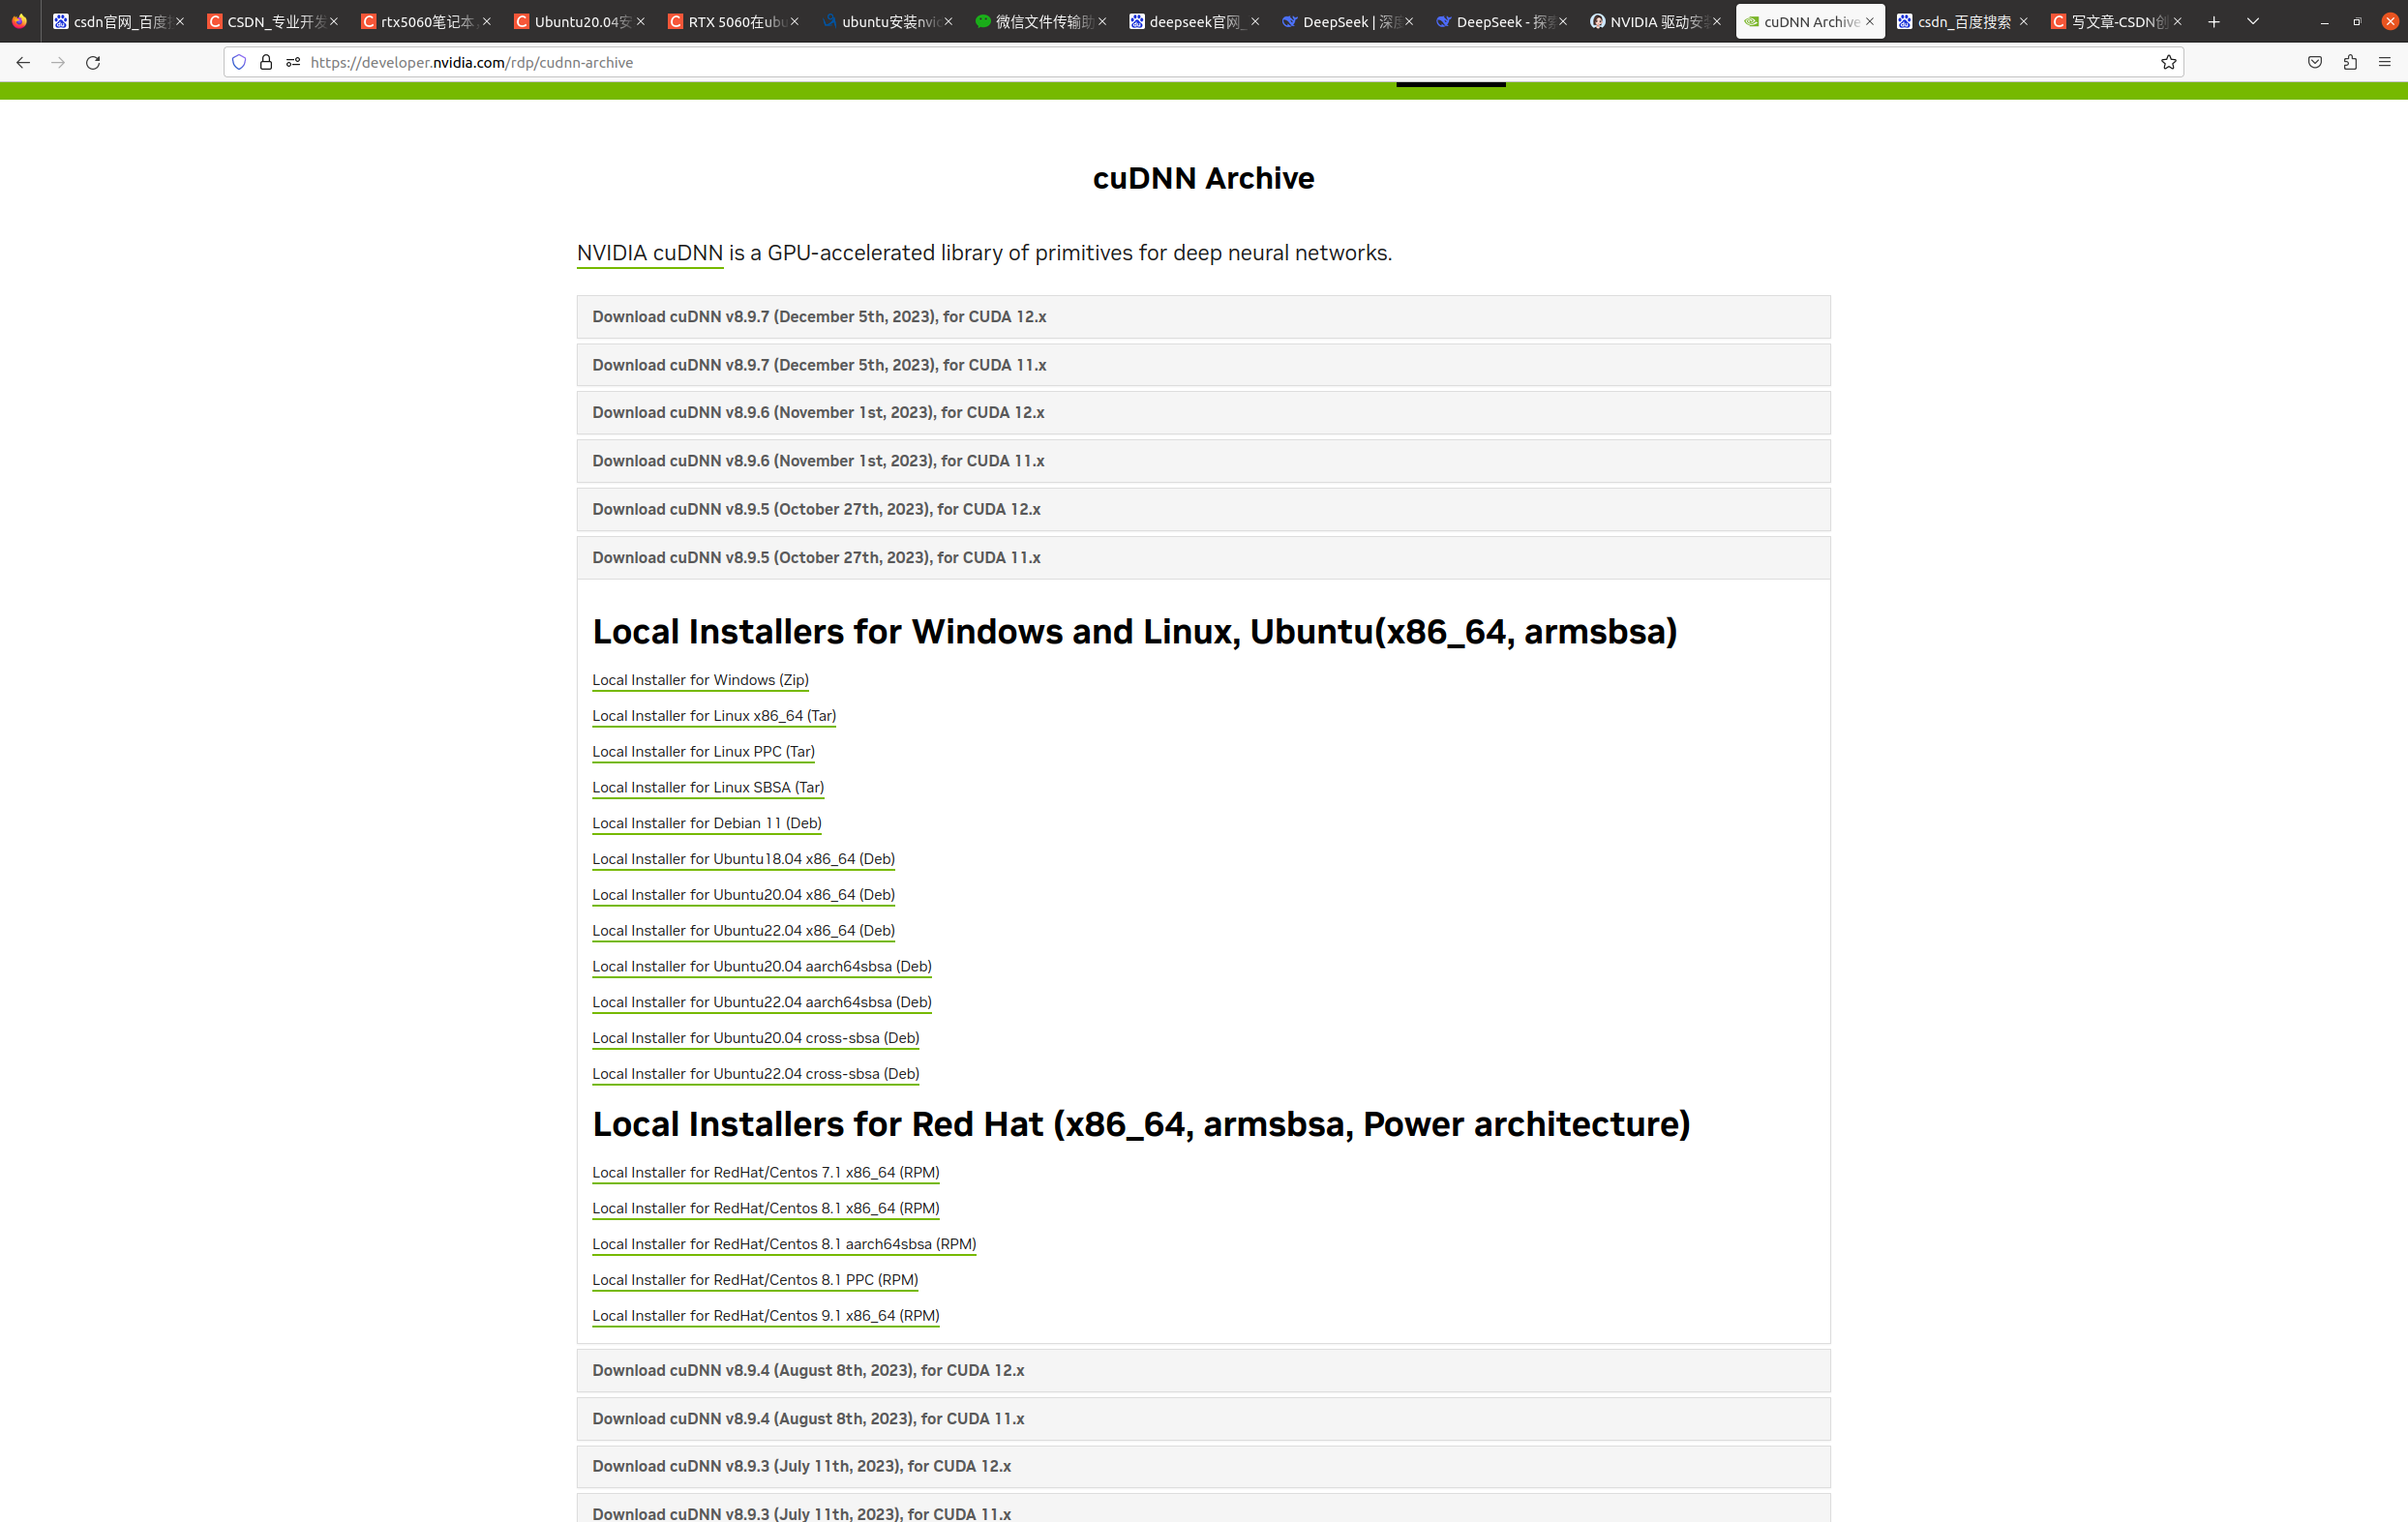
Task: Close the '微信文件传输助' tab
Action: 1102,21
